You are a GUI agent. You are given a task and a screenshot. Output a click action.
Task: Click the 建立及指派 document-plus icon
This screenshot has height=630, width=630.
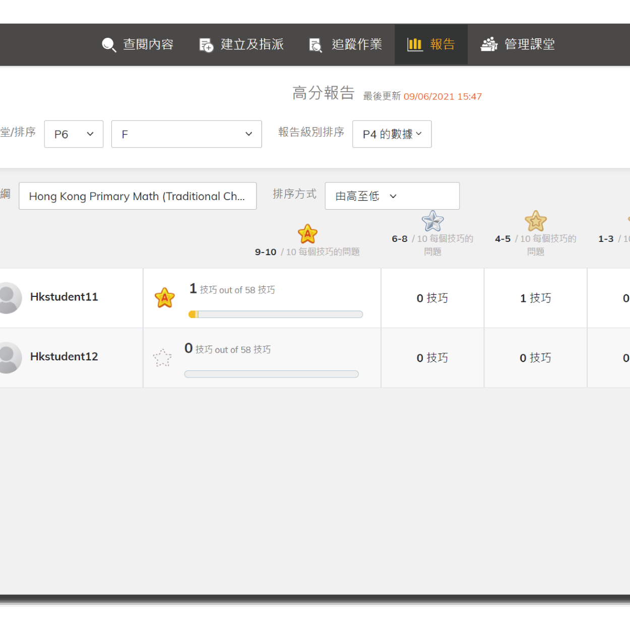tap(206, 45)
